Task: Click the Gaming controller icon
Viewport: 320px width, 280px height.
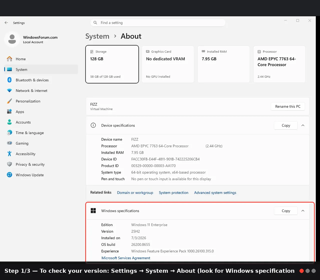Action: point(9,143)
